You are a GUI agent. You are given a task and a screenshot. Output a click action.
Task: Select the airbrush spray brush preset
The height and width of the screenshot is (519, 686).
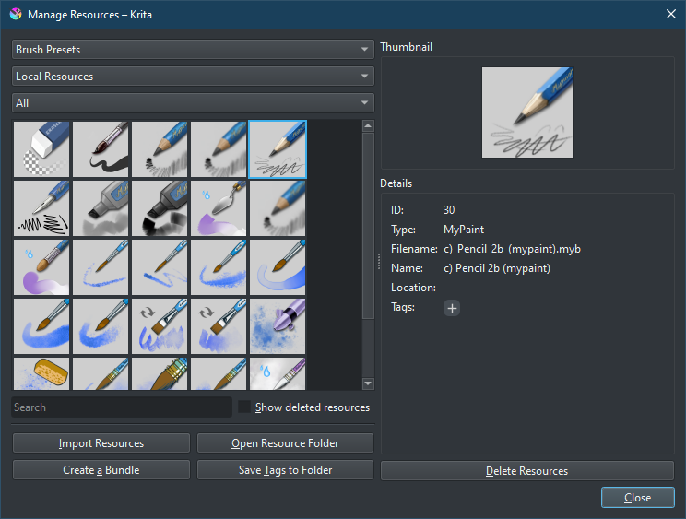coord(278,326)
